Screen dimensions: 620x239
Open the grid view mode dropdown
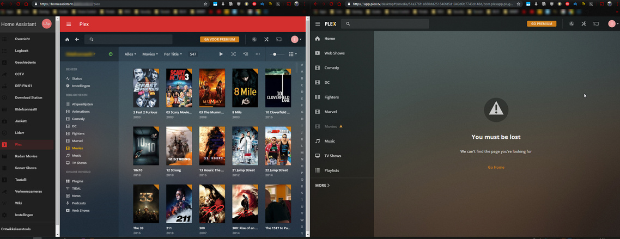click(x=293, y=54)
